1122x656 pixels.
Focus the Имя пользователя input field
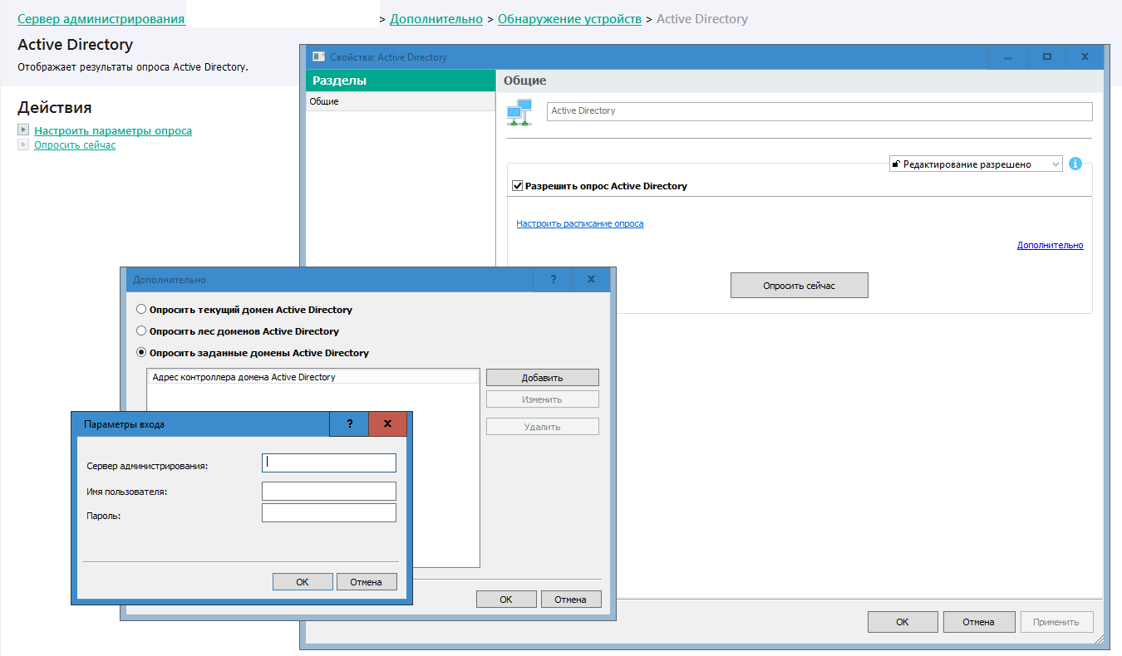(x=329, y=491)
